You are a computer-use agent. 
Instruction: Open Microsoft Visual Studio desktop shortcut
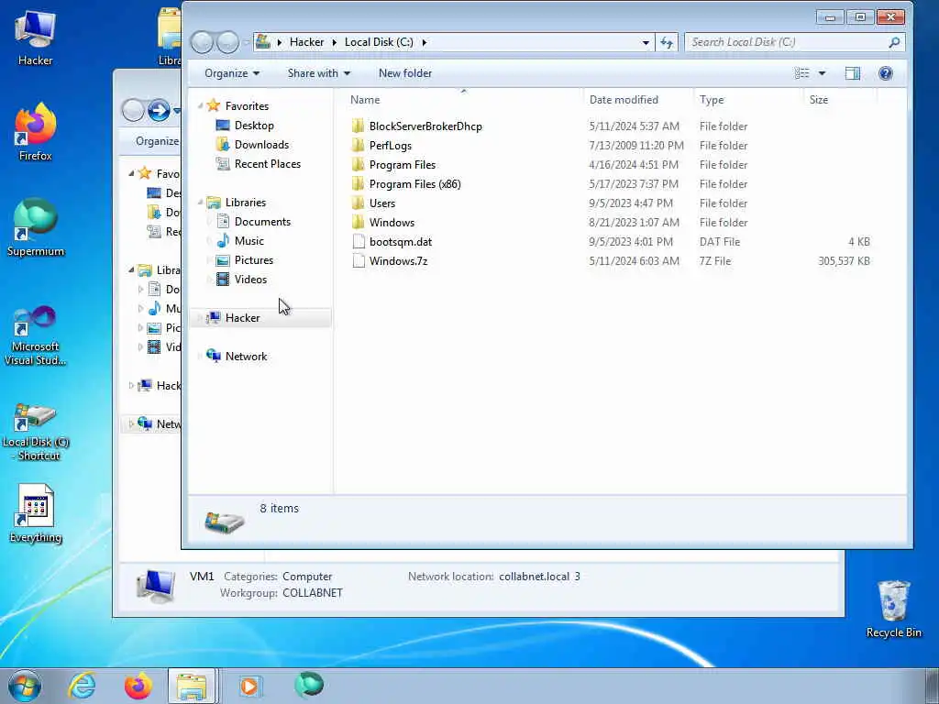coord(36,335)
